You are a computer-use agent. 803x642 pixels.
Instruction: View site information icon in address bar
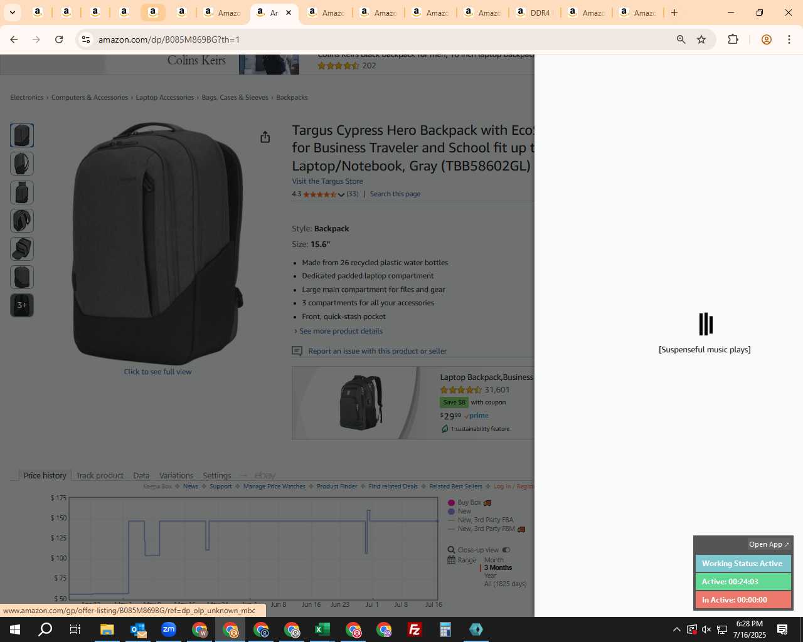[86, 39]
